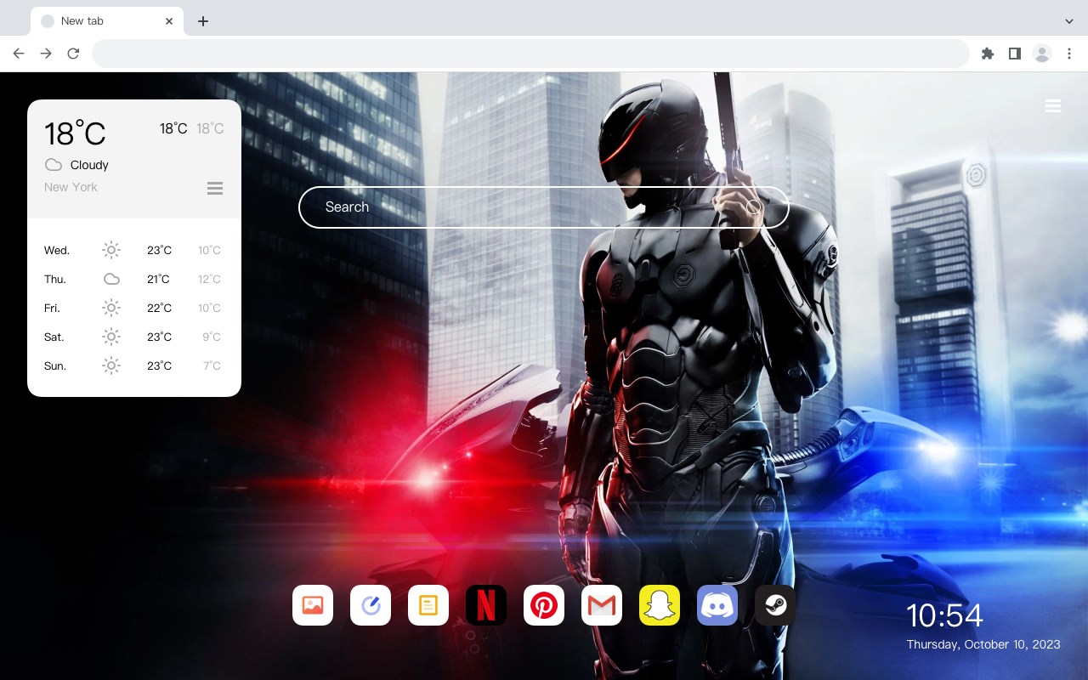Viewport: 1088px width, 680px height.
Task: Launch the Pinterest shortcut
Action: pyautogui.click(x=544, y=605)
